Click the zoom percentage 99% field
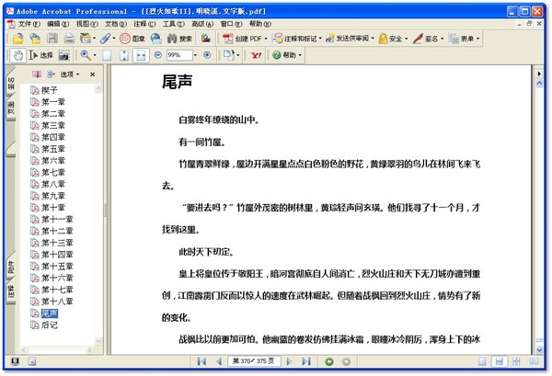 point(179,55)
